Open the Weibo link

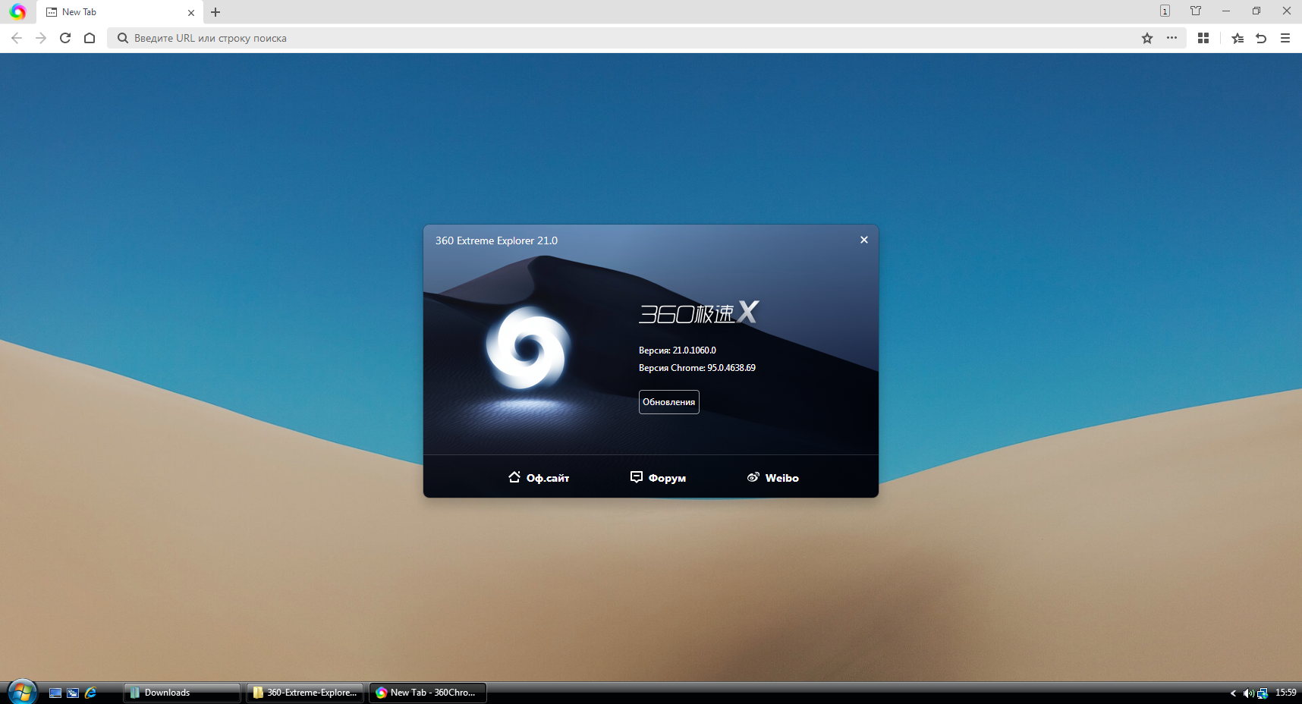773,478
